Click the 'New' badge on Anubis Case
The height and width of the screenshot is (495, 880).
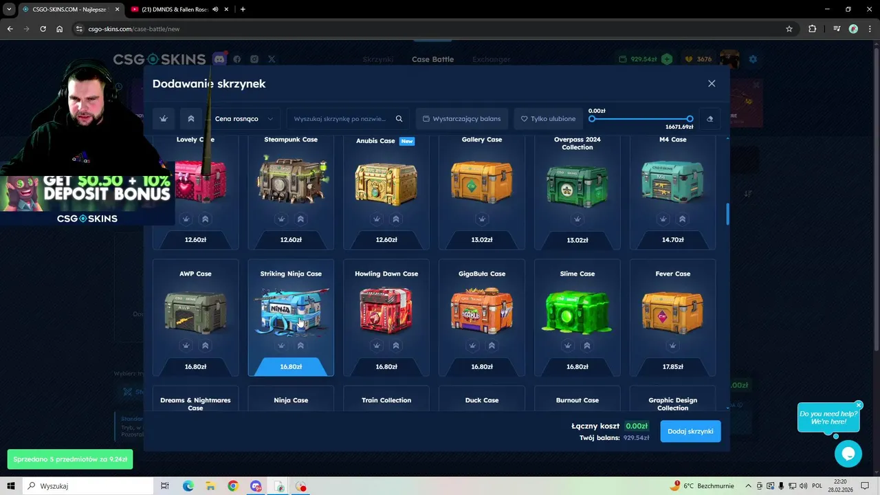click(x=407, y=141)
